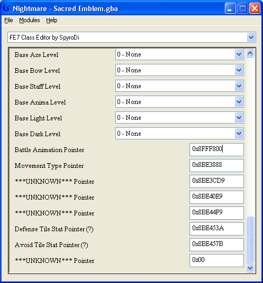263x283 pixels.
Task: Open the File menu
Action: tap(8, 20)
